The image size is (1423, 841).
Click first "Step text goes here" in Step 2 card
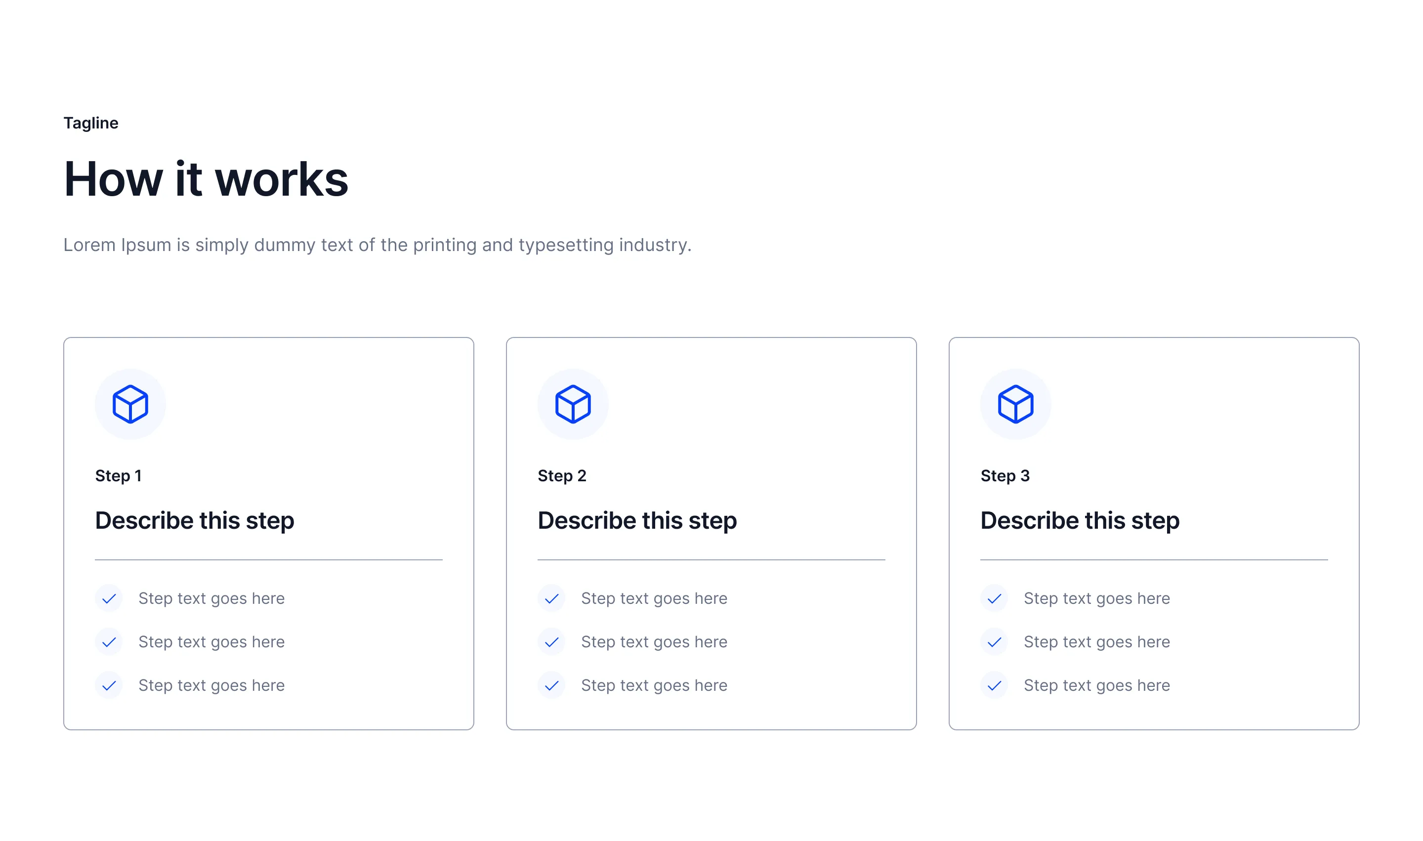tap(654, 599)
